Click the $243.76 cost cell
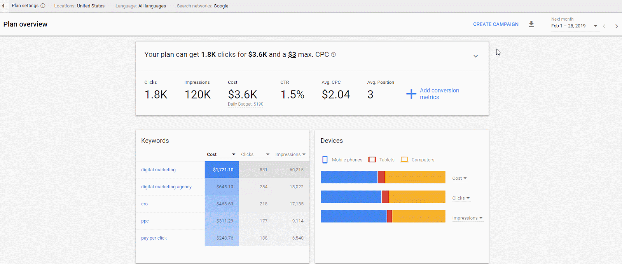The image size is (622, 264). click(x=222, y=238)
